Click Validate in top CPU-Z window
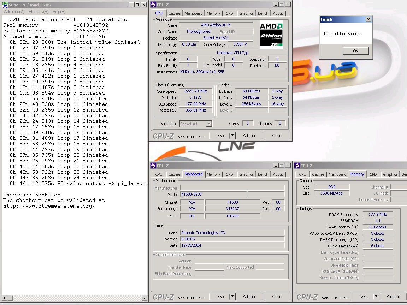The image size is (407, 305). pyautogui.click(x=249, y=136)
